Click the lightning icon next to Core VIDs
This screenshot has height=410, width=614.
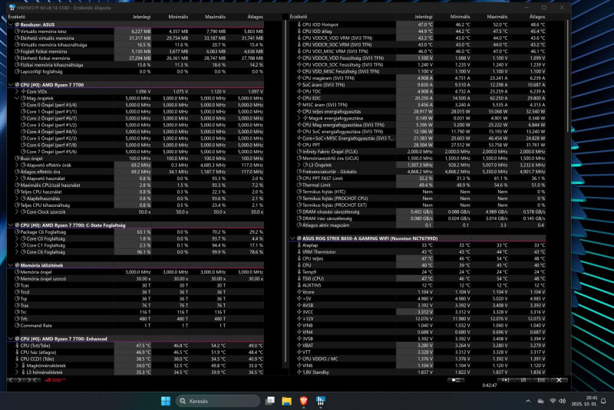(x=24, y=91)
